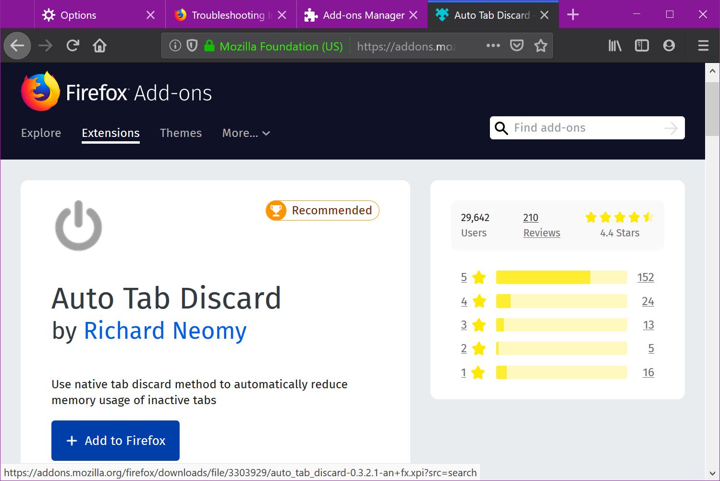This screenshot has height=481, width=720.
Task: Open the Themes section
Action: click(x=181, y=133)
